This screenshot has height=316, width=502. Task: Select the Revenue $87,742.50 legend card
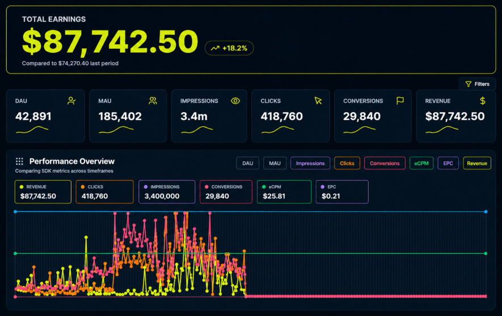(x=43, y=192)
